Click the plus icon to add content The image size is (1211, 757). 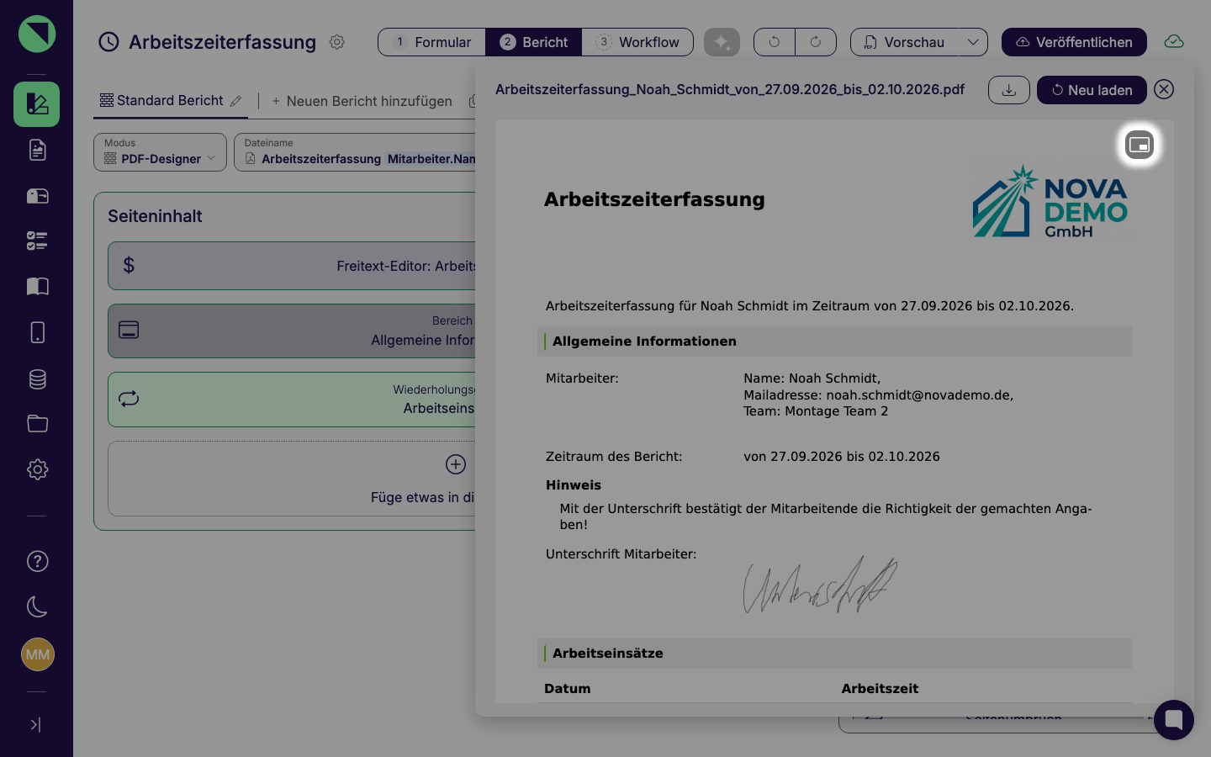click(x=456, y=464)
